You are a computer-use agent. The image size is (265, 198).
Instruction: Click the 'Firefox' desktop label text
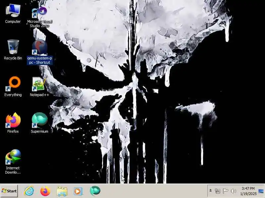[x=13, y=131]
